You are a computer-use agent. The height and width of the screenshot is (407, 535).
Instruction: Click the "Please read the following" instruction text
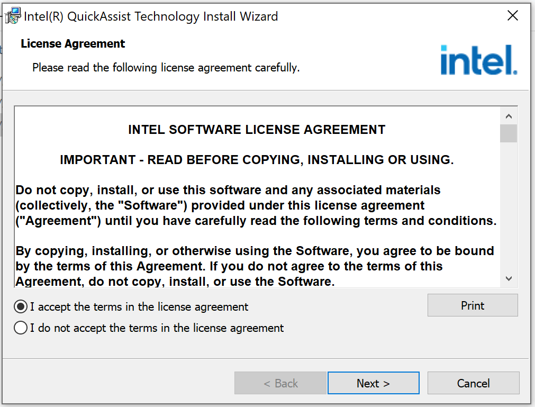pos(166,68)
